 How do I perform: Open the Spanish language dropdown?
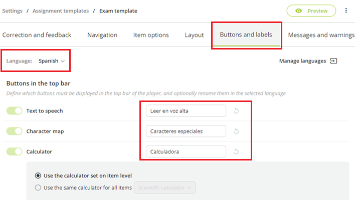(52, 61)
